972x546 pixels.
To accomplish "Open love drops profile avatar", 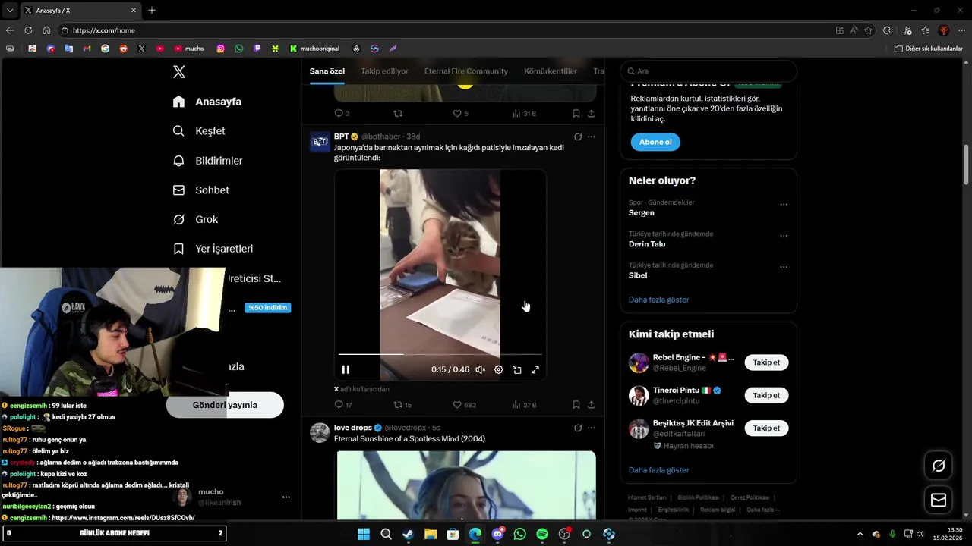I will (x=320, y=433).
